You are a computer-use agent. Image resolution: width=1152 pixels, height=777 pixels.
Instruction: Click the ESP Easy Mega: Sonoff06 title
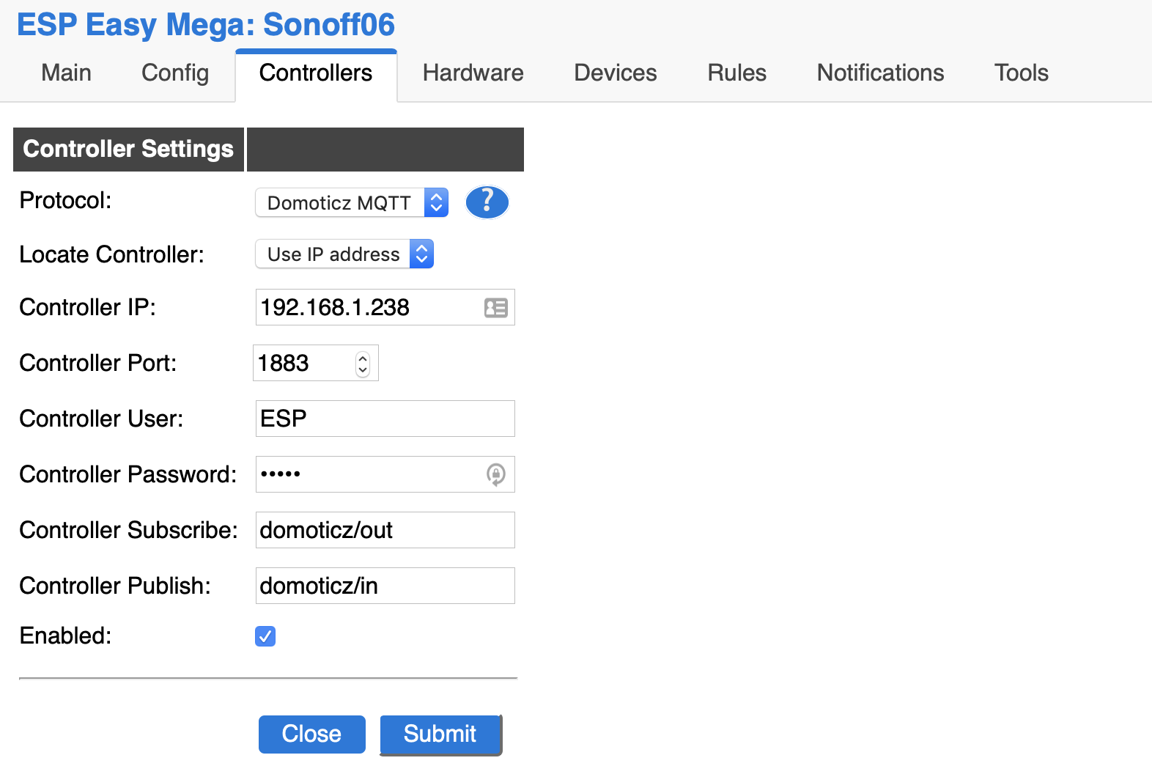click(x=206, y=25)
